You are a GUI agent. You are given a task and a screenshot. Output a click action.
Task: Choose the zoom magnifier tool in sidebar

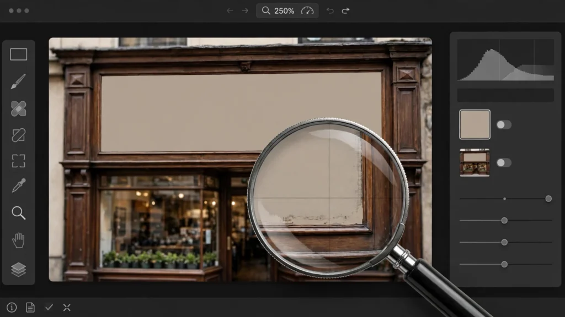[x=18, y=213]
